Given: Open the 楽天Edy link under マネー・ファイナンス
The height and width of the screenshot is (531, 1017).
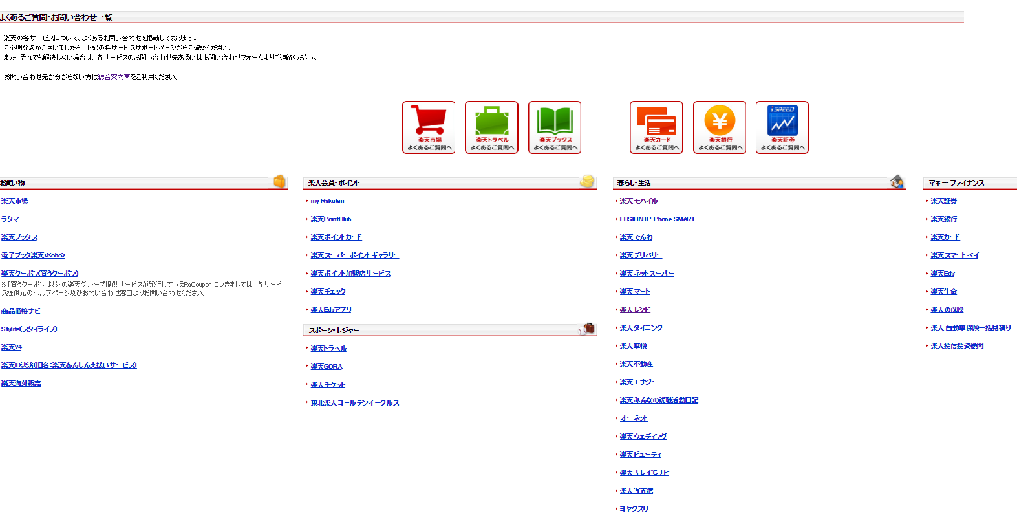Looking at the screenshot, I should tap(943, 274).
